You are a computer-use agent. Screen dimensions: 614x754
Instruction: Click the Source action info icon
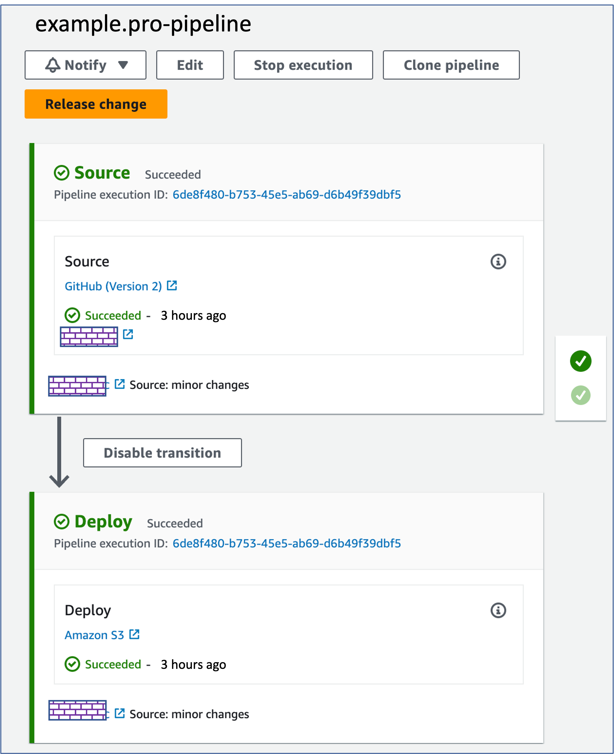pyautogui.click(x=498, y=261)
